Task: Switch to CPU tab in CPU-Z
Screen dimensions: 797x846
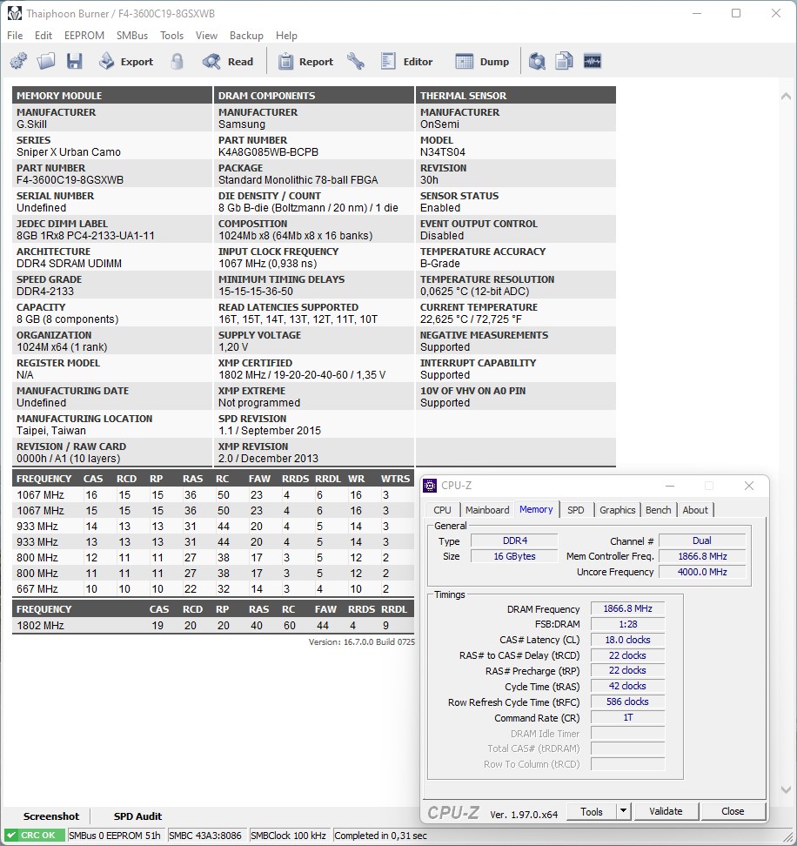Action: click(442, 510)
